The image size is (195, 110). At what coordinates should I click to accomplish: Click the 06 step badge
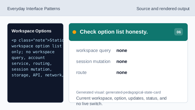(x=179, y=32)
